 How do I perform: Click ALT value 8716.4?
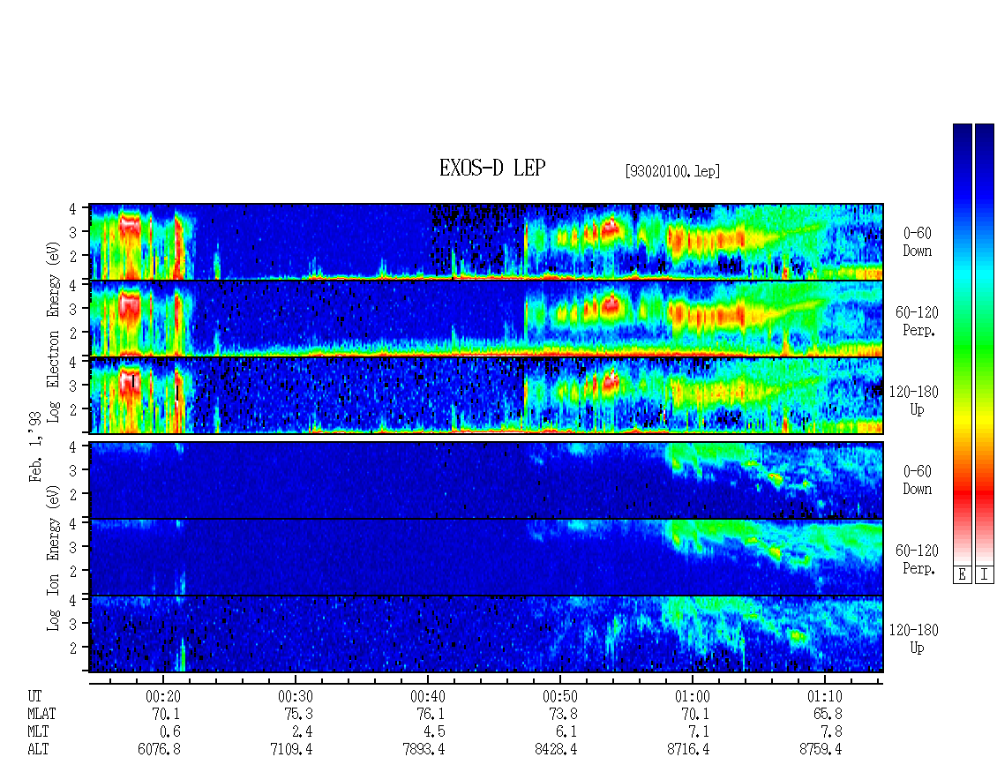[688, 750]
